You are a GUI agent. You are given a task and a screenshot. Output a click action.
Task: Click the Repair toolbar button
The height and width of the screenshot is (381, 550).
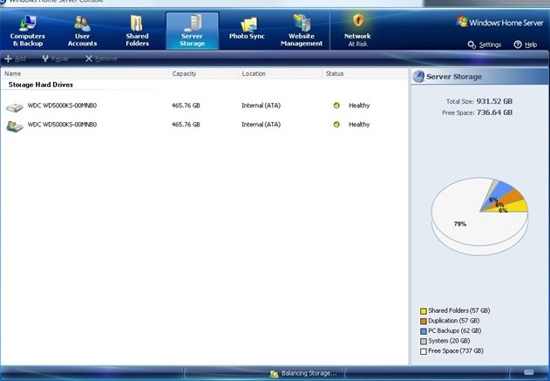click(x=55, y=58)
